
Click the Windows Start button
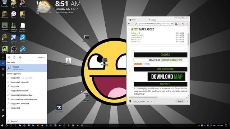(2, 125)
